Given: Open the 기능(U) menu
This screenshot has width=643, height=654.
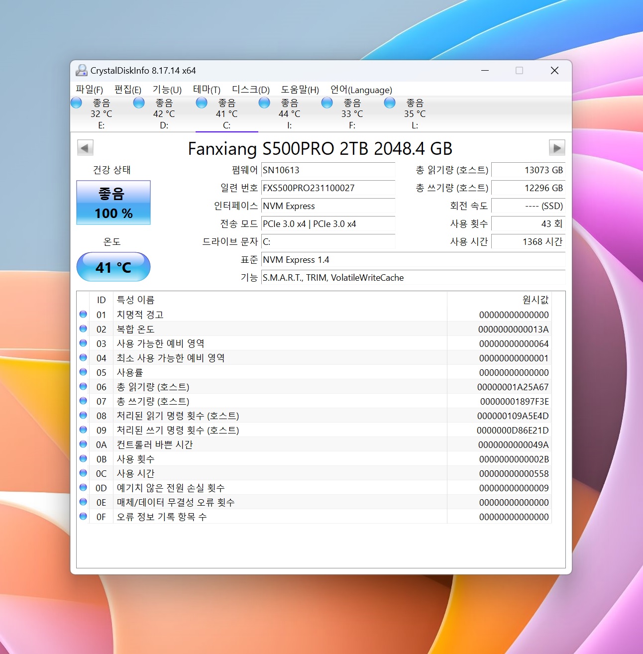Looking at the screenshot, I should (x=167, y=90).
